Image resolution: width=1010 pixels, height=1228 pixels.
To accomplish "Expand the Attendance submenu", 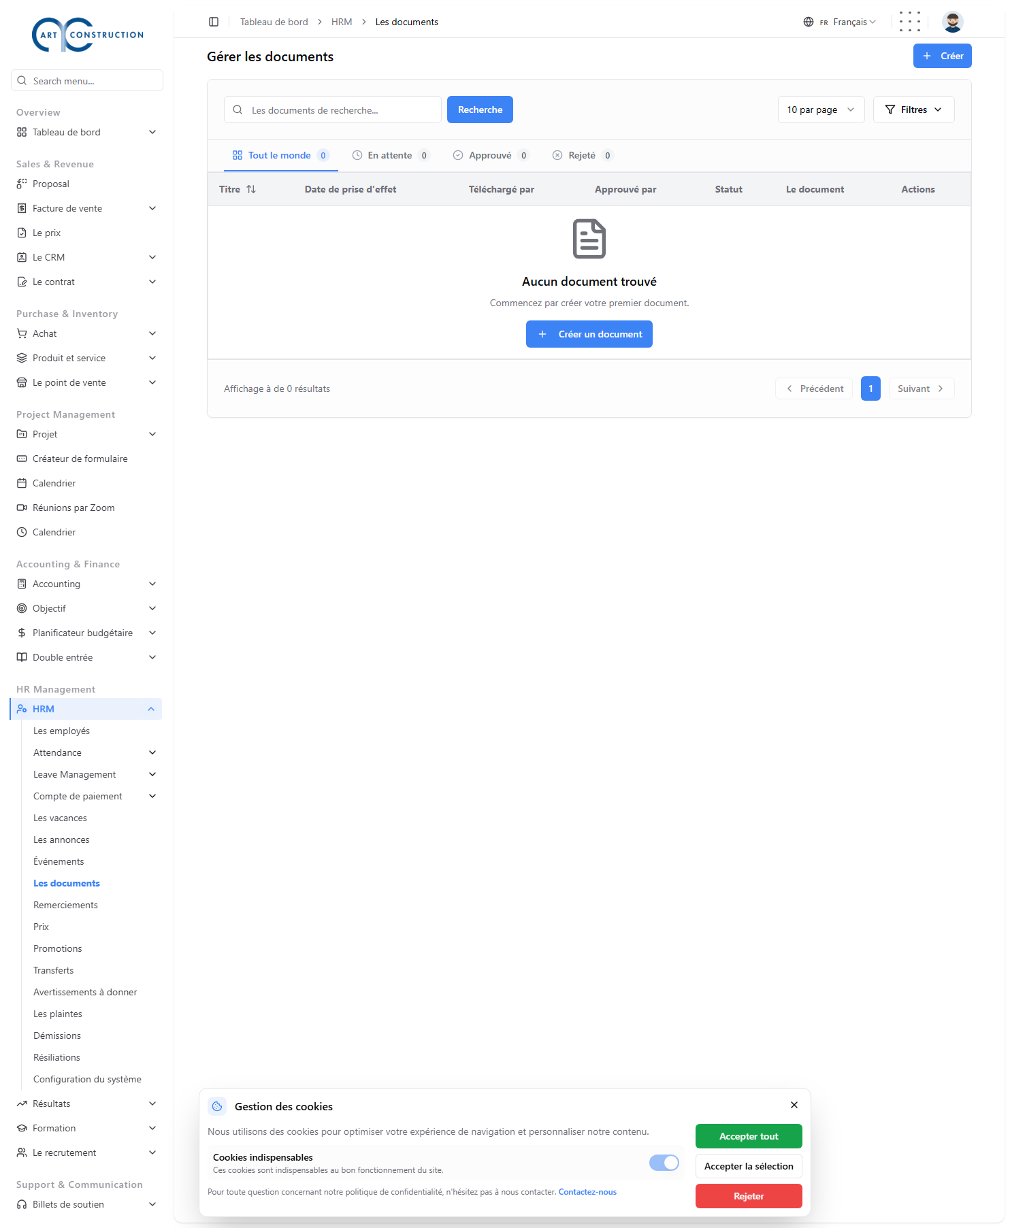I will coord(95,752).
